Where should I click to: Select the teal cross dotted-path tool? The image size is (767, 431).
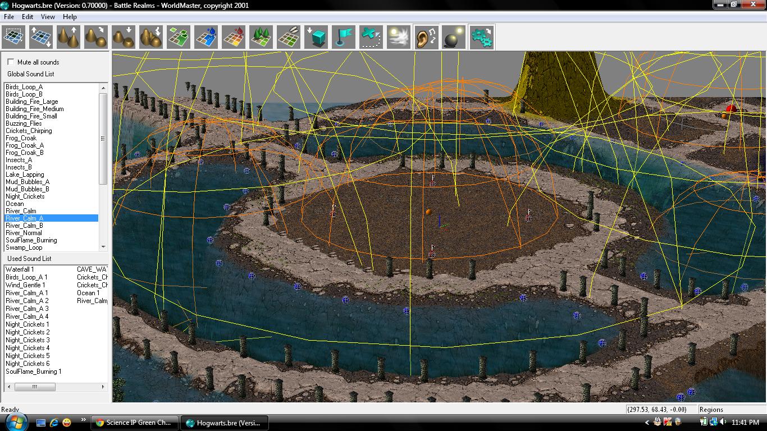(x=371, y=37)
